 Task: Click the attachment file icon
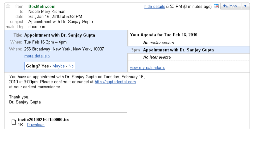pyautogui.click(x=14, y=122)
